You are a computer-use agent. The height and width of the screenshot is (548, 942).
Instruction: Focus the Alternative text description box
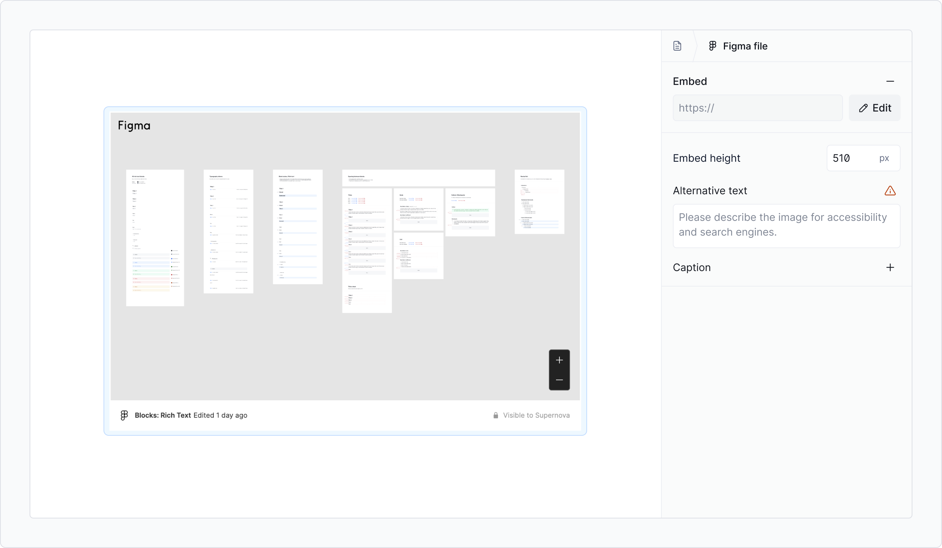click(786, 226)
